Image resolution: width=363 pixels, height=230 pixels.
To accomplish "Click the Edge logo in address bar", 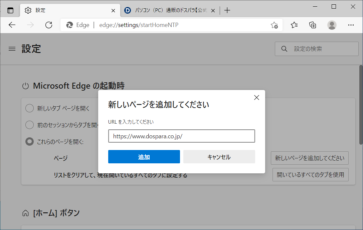I will coord(69,25).
